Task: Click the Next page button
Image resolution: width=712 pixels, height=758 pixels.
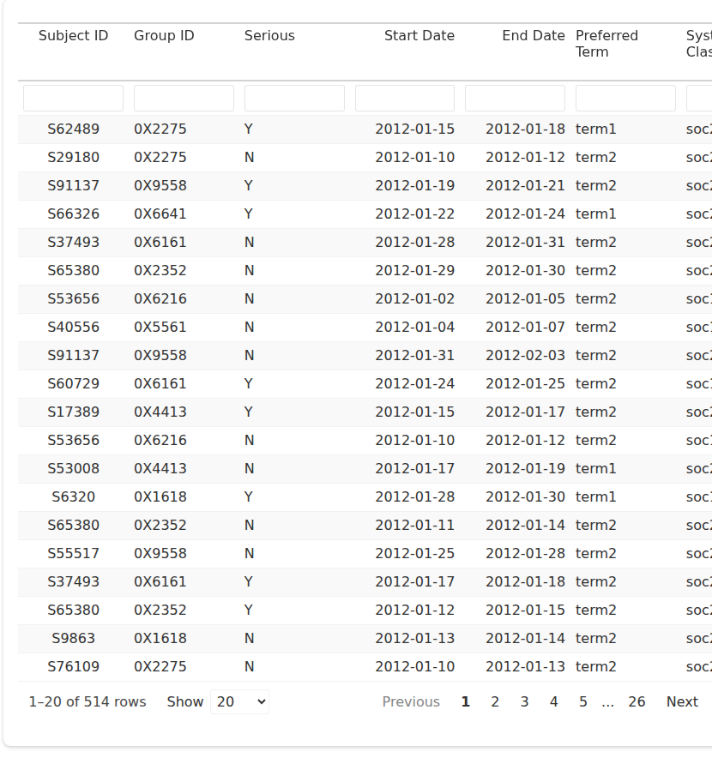Action: (682, 702)
